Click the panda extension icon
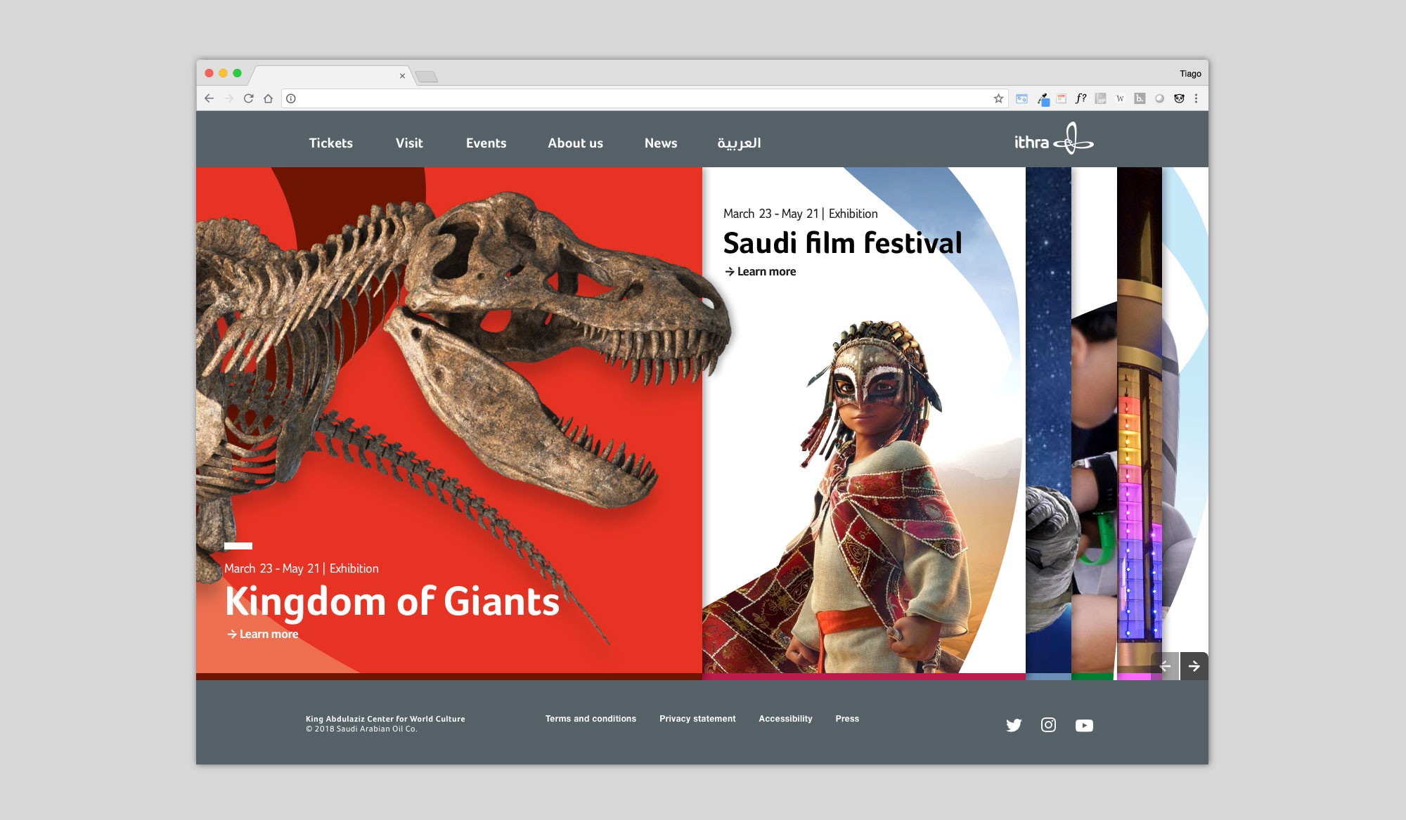The height and width of the screenshot is (820, 1406). pyautogui.click(x=1179, y=98)
